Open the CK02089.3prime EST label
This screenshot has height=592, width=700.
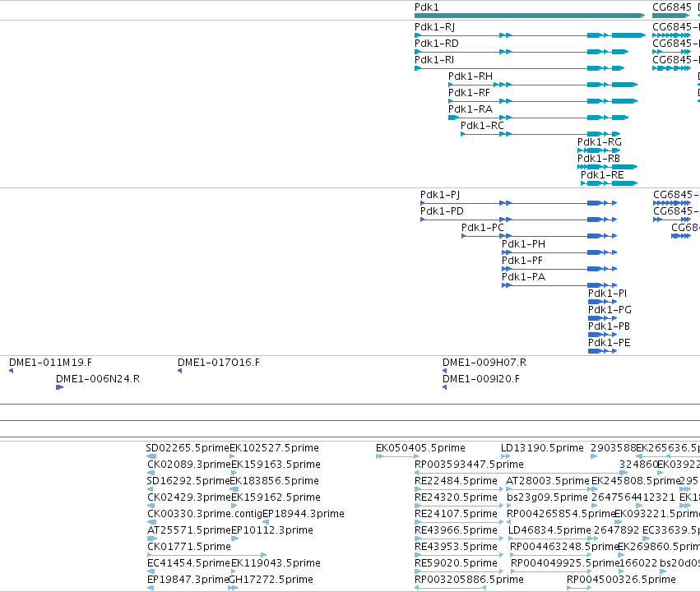(x=189, y=465)
